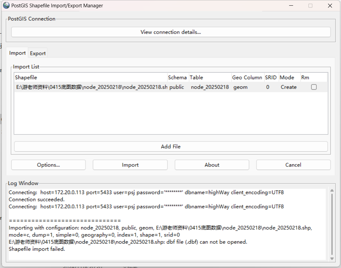Click the Schema column header
The image size is (341, 268).
(x=178, y=78)
